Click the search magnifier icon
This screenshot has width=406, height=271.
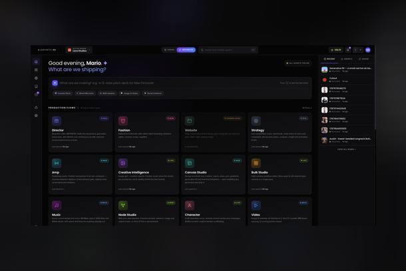tap(202, 50)
